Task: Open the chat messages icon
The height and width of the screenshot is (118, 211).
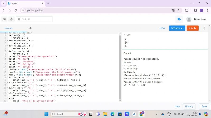Action: click(179, 19)
